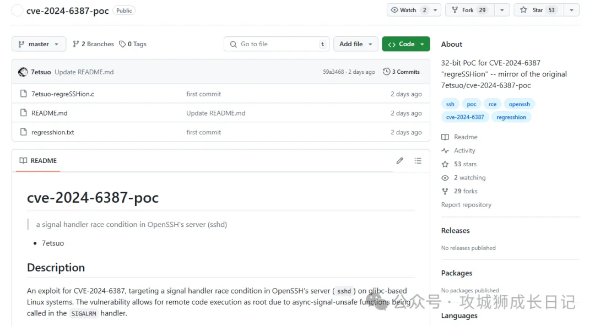Click the cve-2024-6387-poc repository title
The width and height of the screenshot is (595, 326).
pyautogui.click(x=68, y=11)
